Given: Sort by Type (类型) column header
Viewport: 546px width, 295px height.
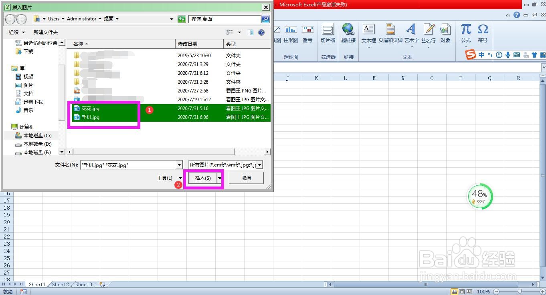Looking at the screenshot, I should pos(247,44).
